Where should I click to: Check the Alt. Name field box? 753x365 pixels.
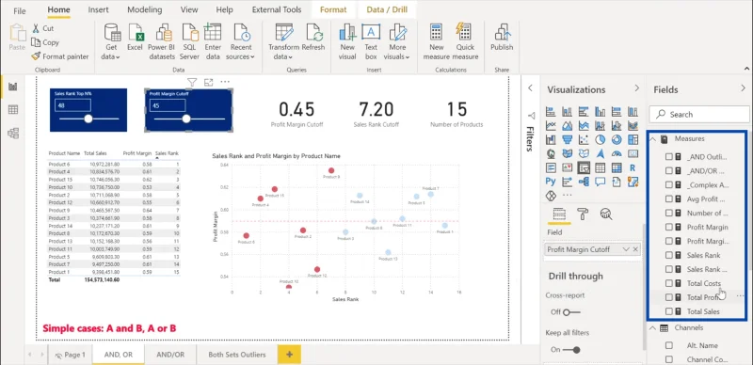click(669, 345)
